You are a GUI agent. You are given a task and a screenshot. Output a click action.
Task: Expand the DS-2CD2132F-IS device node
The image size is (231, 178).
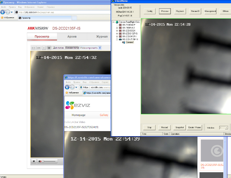point(117,34)
